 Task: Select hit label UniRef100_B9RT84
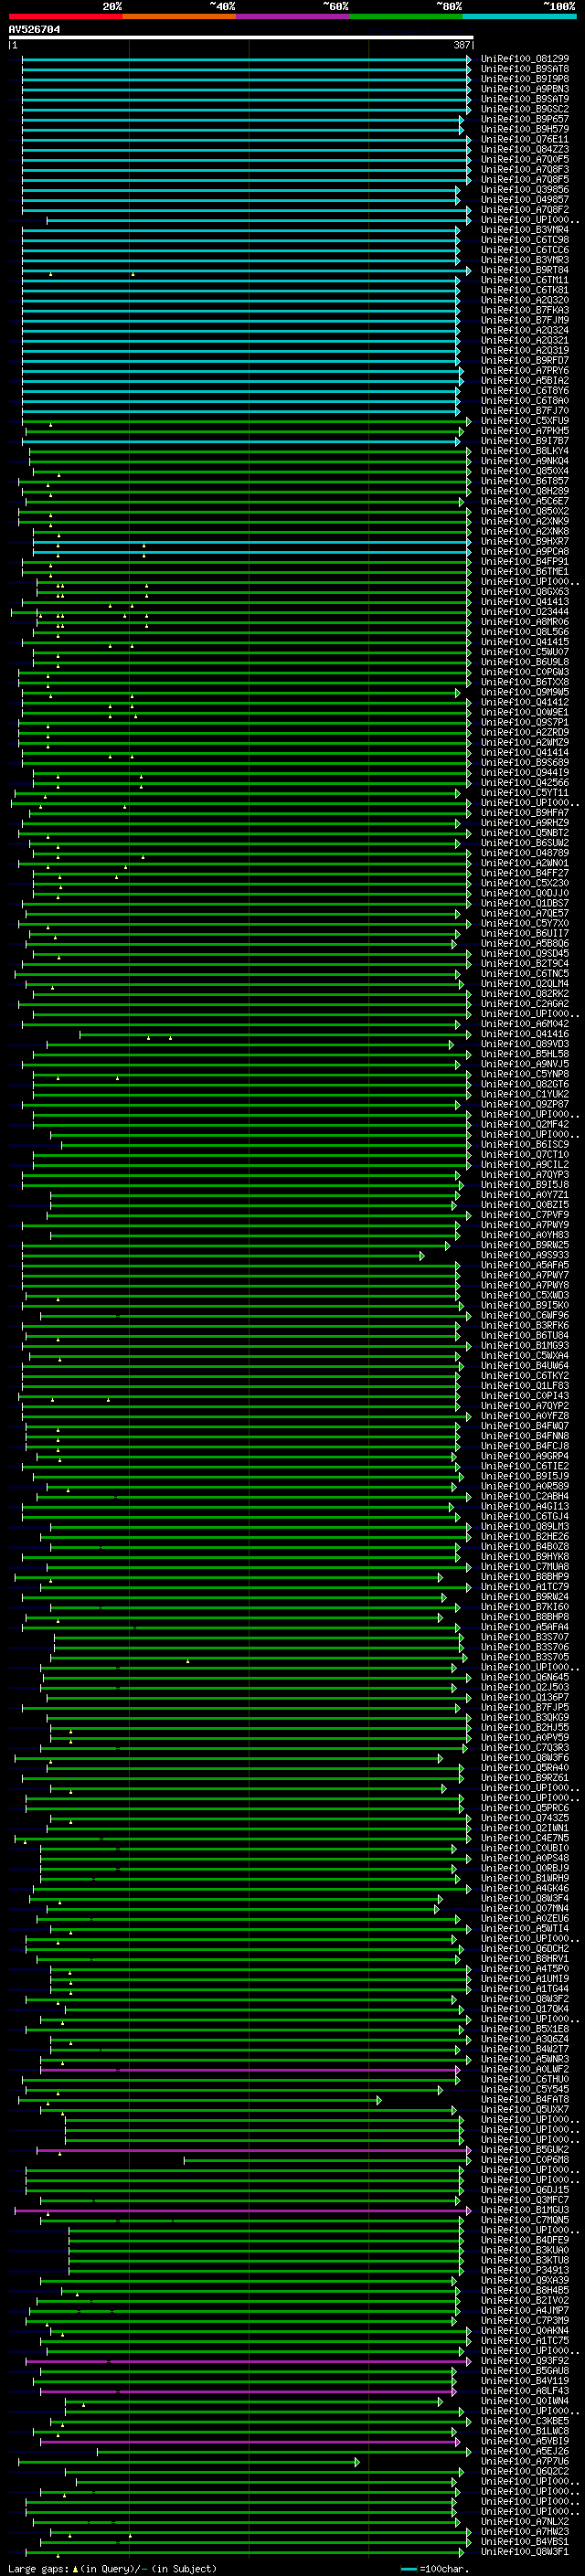pyautogui.click(x=525, y=270)
